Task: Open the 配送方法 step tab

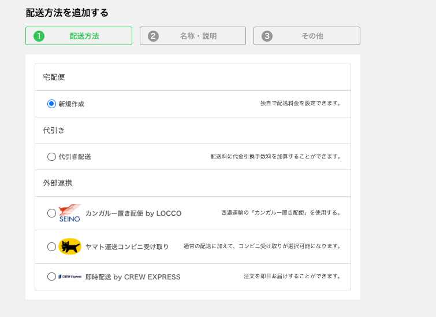Action: click(x=79, y=36)
